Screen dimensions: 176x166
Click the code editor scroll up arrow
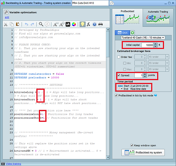108,30
